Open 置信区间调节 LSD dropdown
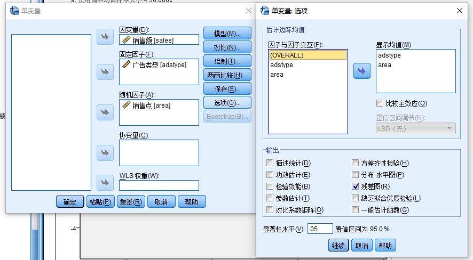This screenshot has height=260, width=473. click(x=416, y=128)
